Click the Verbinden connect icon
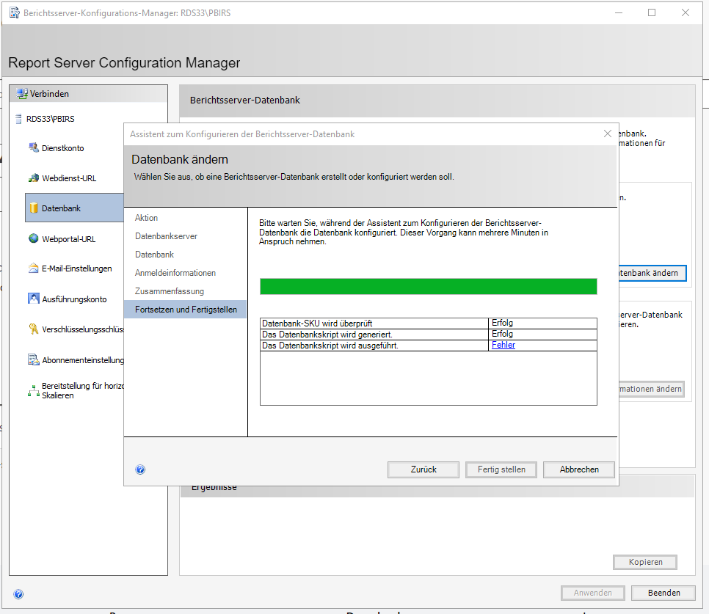 [22, 93]
